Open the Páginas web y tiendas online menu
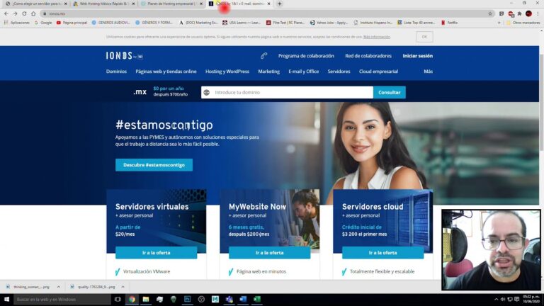 tap(166, 72)
